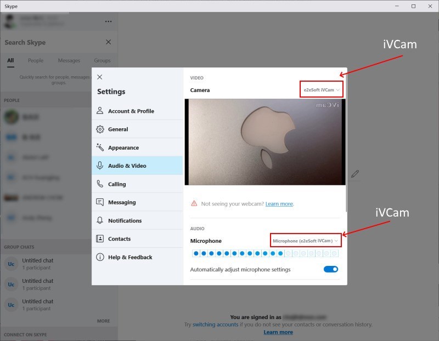Click the pencil edit icon beside the preview
Image resolution: width=439 pixels, height=341 pixels.
point(355,173)
